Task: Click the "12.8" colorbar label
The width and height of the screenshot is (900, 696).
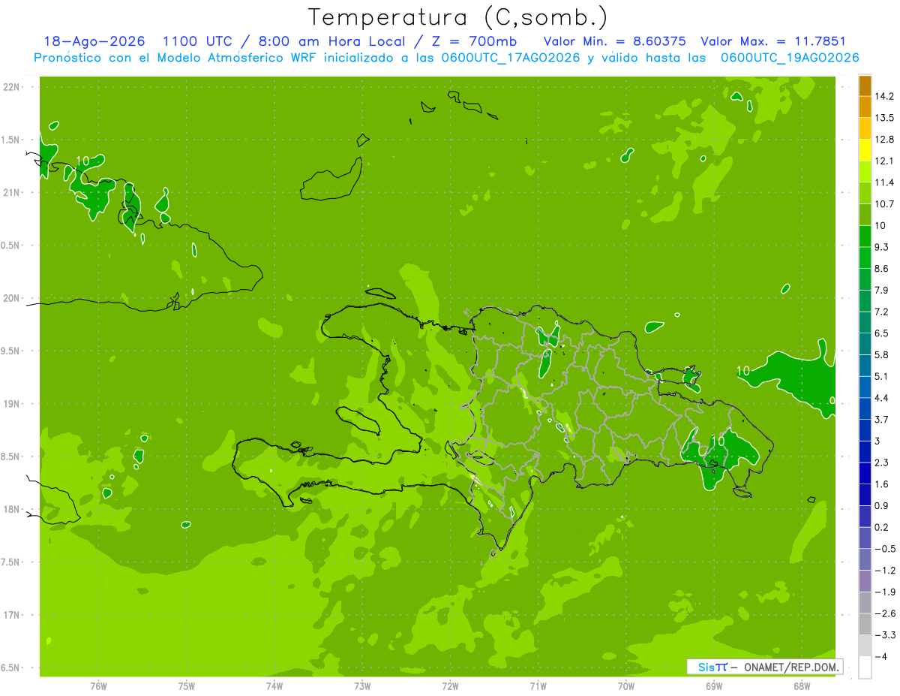Action: pos(884,140)
